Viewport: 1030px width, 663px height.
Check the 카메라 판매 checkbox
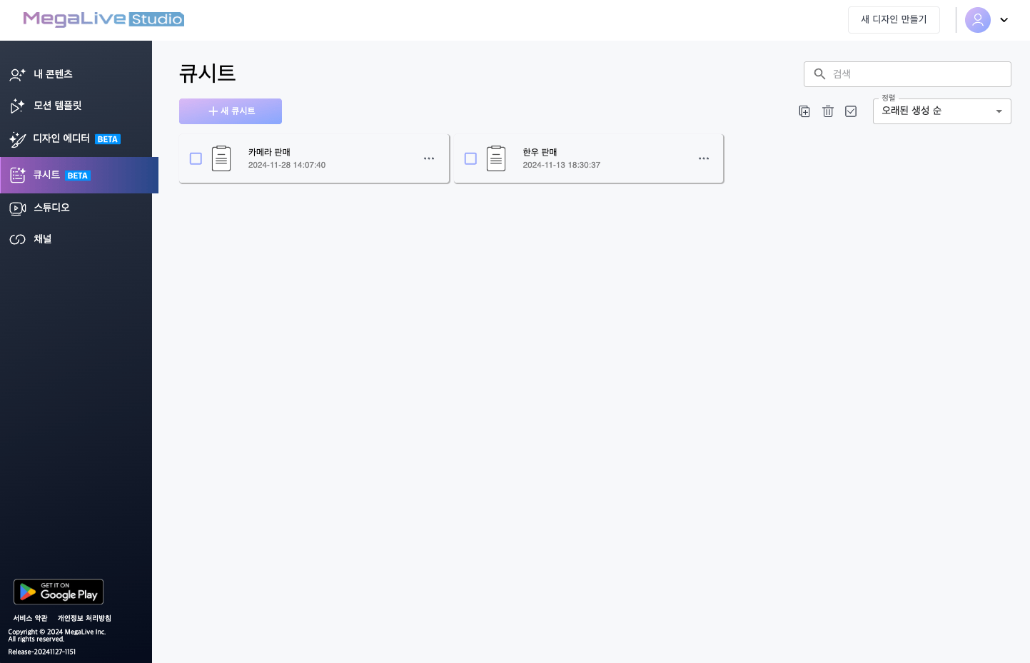196,158
